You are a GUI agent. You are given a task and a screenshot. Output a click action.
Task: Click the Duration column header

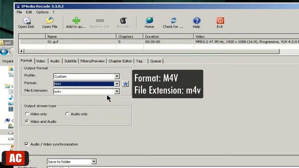(168, 36)
